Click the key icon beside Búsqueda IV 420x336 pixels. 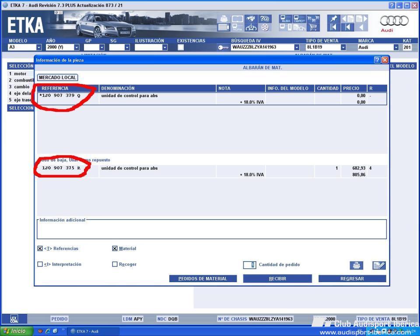tap(223, 48)
